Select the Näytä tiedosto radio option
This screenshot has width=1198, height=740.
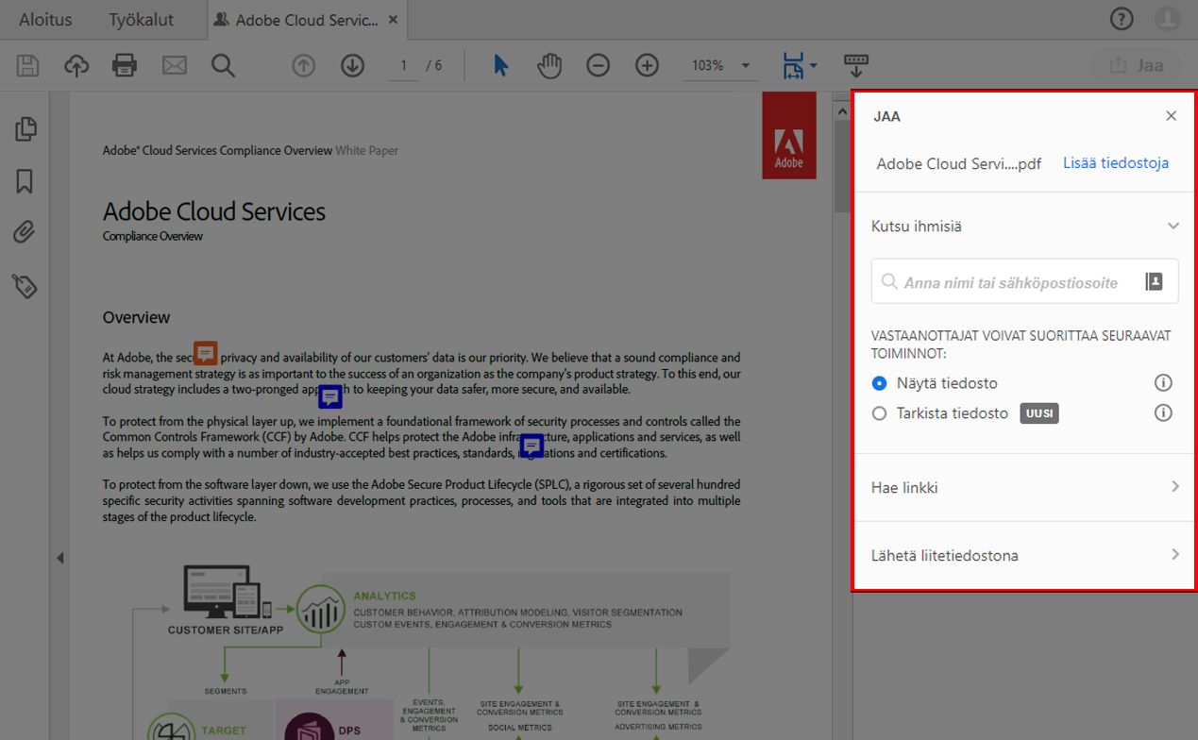[880, 383]
